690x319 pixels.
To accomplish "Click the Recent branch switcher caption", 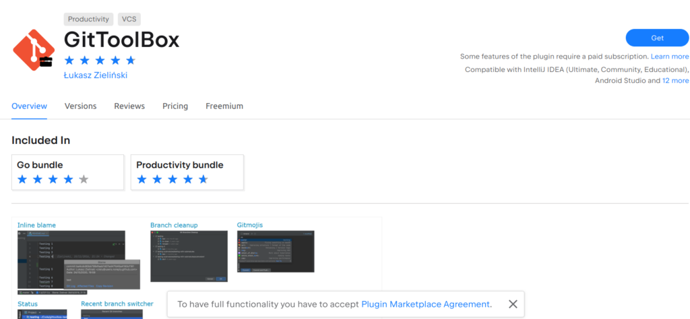I will click(x=117, y=304).
